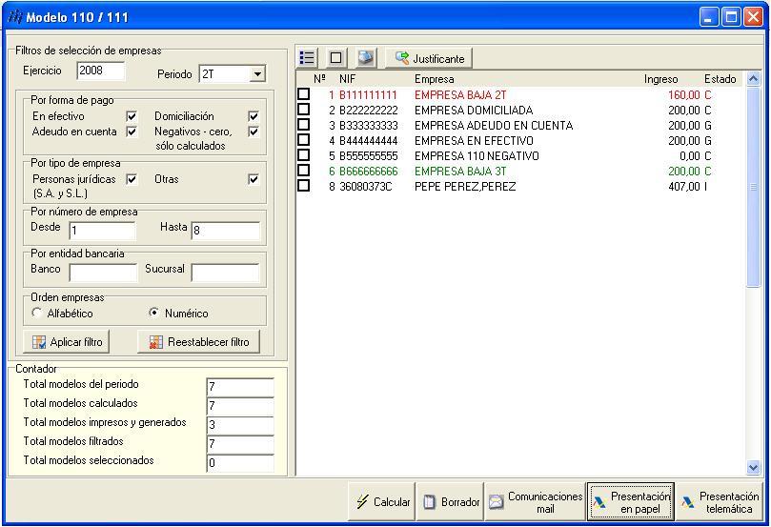Click the Nº column header
Viewport: 771px width, 527px height.
(x=319, y=79)
